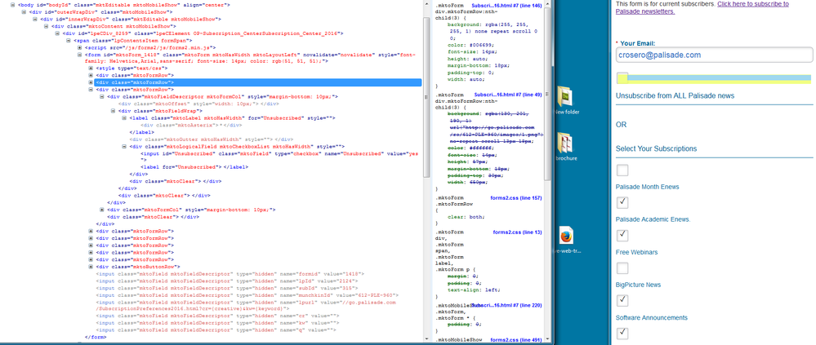
Task: Expand the collapsed mktoFormCol margin-bottom node
Action: (102, 210)
